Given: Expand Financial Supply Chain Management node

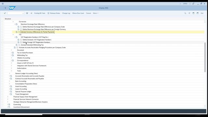Looking at the screenshot, I should (7, 97).
